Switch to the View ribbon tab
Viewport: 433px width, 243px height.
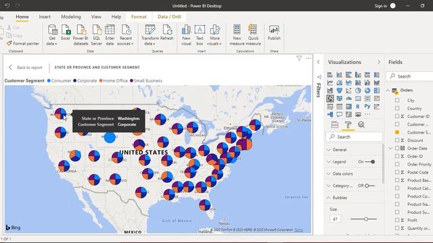pos(96,17)
